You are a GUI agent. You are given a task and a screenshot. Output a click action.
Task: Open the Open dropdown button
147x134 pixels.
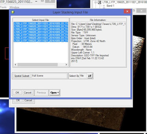tap(55, 93)
